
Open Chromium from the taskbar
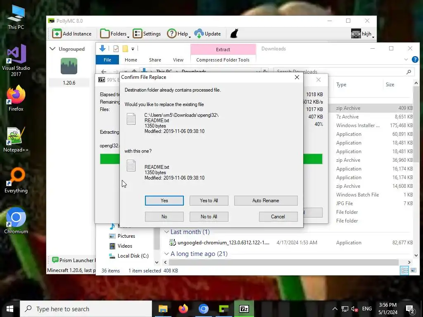pos(203,309)
